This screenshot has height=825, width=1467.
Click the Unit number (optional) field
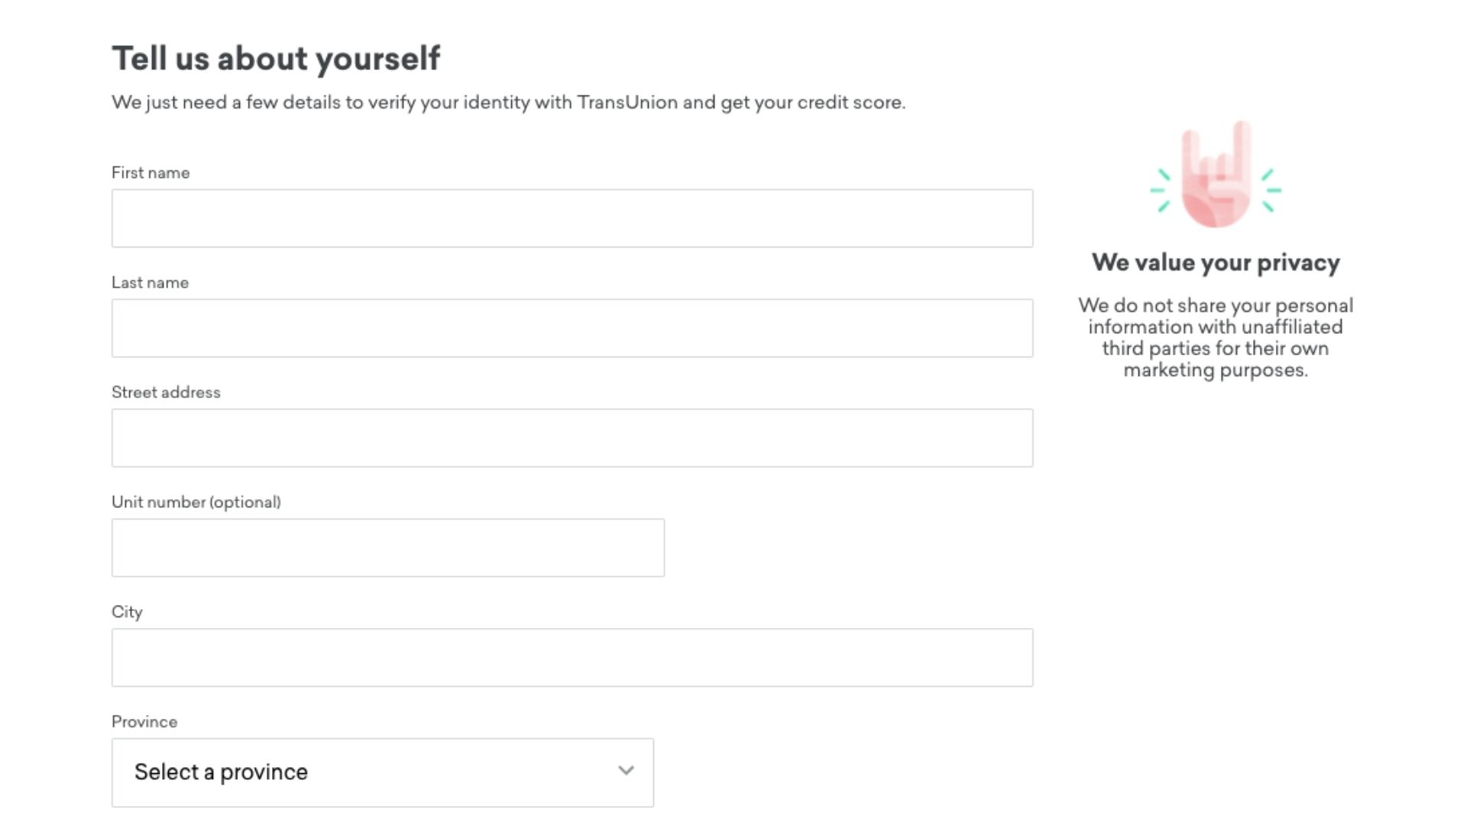388,548
